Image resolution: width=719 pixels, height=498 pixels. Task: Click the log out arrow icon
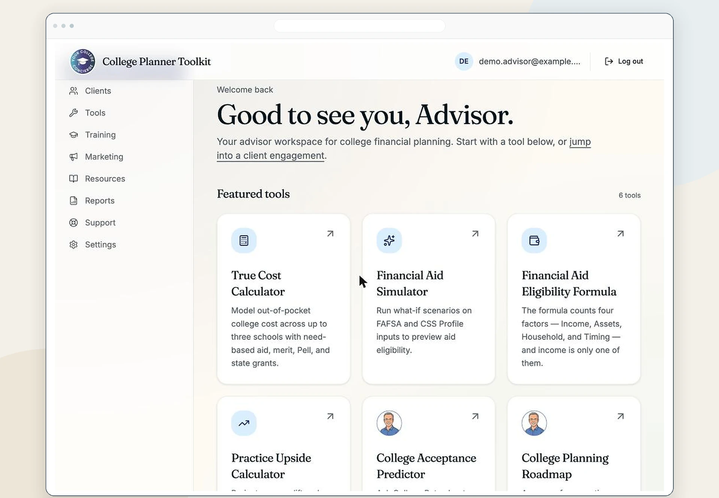(x=609, y=61)
